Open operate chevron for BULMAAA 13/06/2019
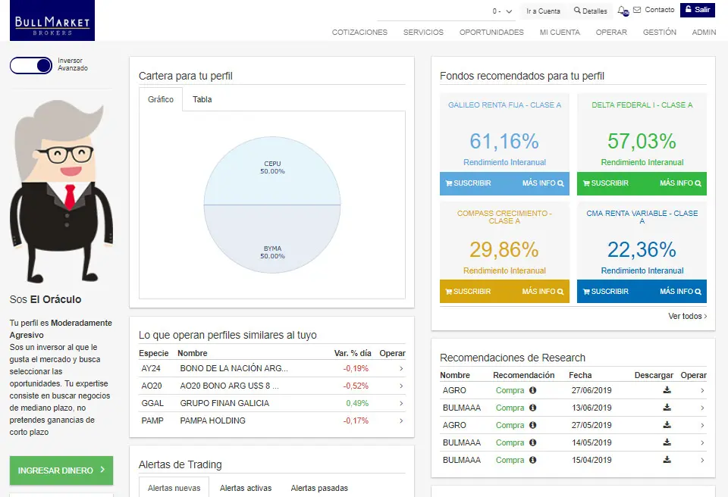 [702, 408]
